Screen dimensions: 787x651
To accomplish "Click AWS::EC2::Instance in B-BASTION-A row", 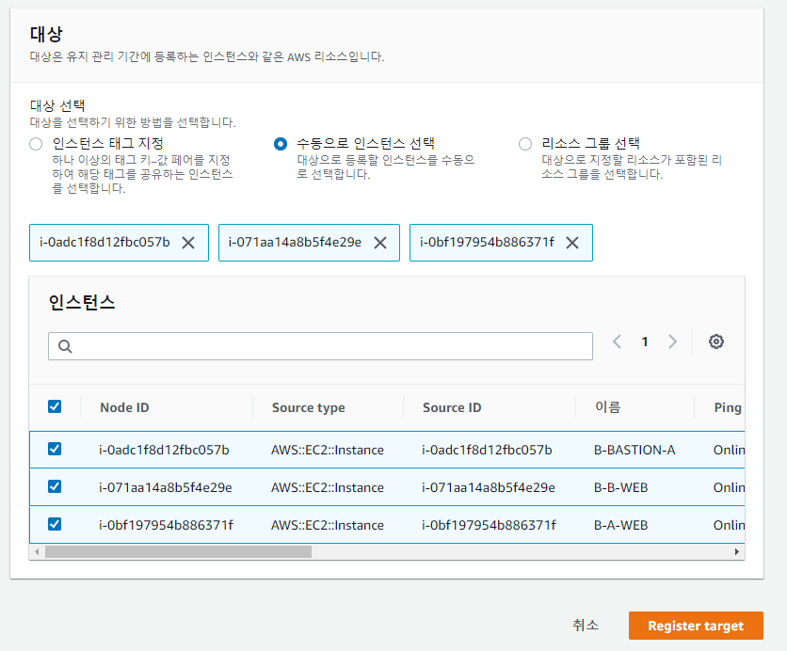I will click(328, 450).
